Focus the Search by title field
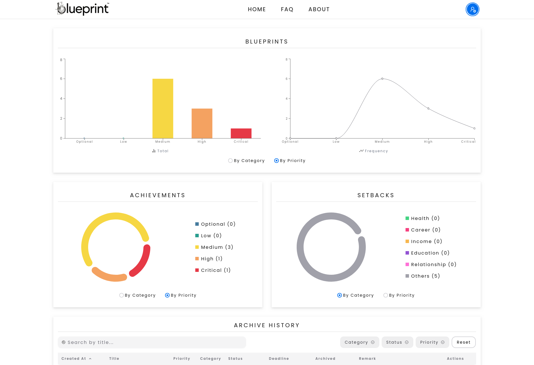The width and height of the screenshot is (534, 365). (156, 342)
